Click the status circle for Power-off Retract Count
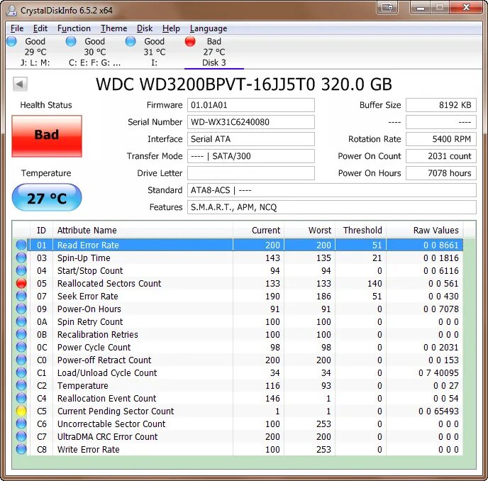 coord(21,360)
